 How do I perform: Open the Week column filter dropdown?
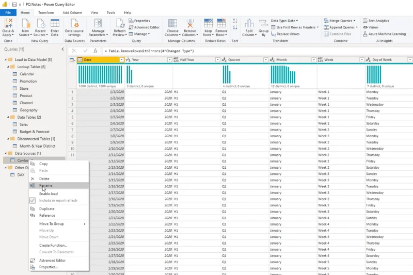[362, 60]
